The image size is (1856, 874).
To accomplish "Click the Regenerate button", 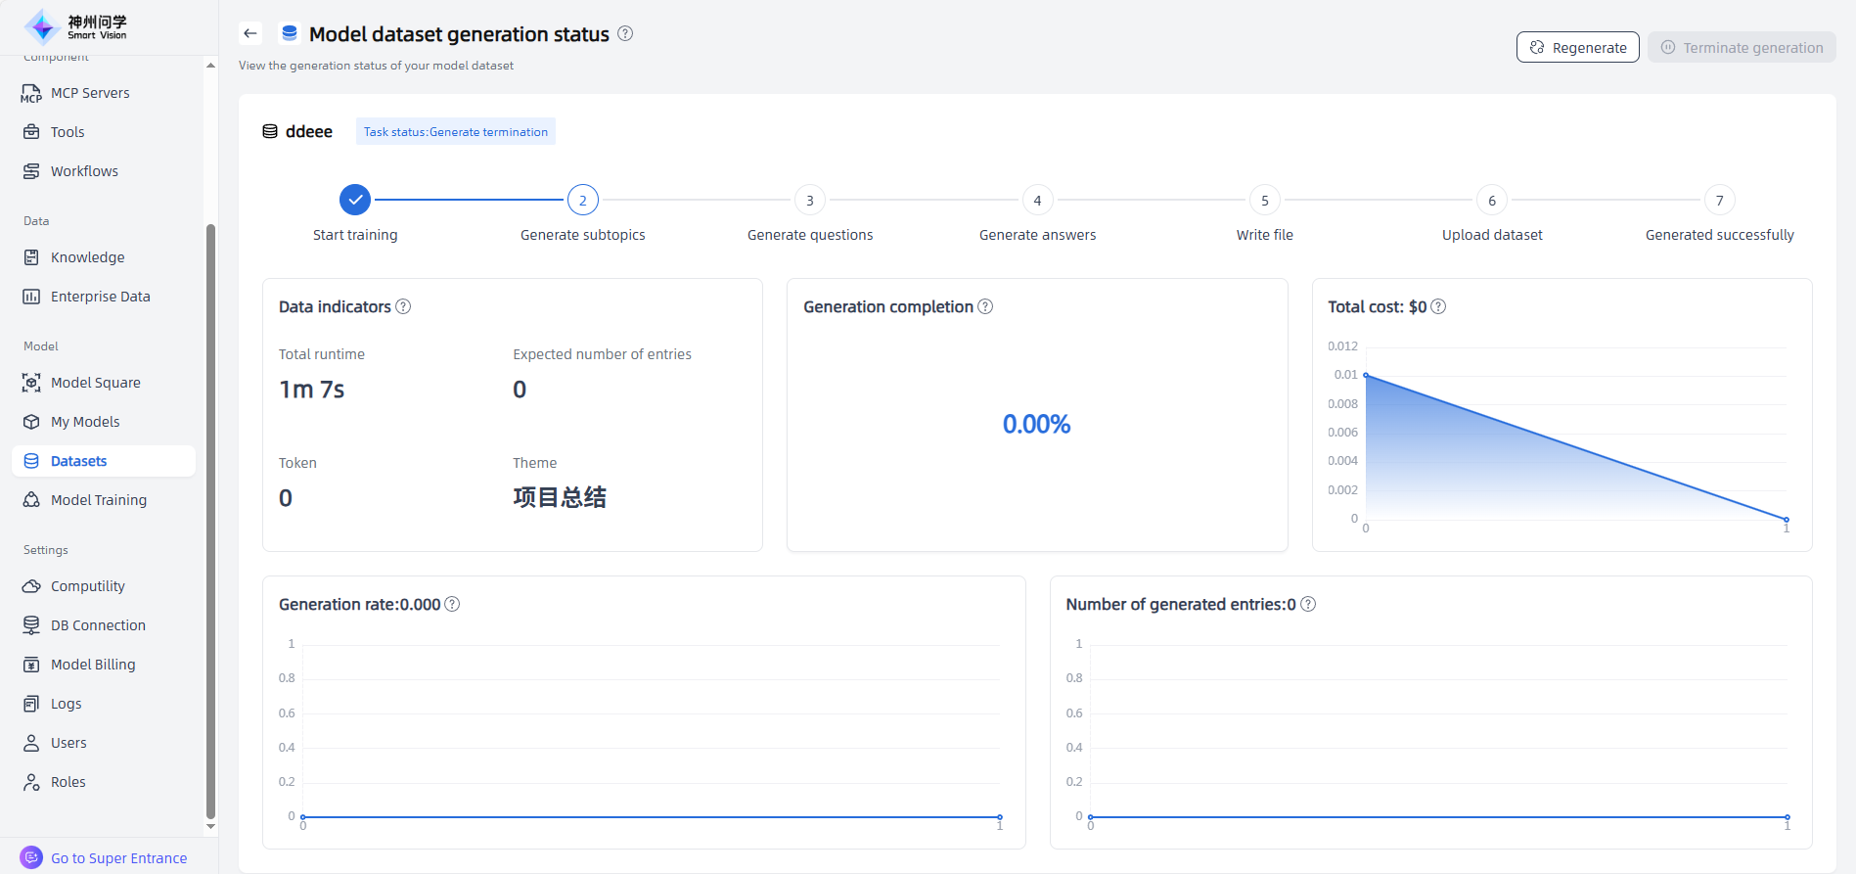I will coord(1577,47).
